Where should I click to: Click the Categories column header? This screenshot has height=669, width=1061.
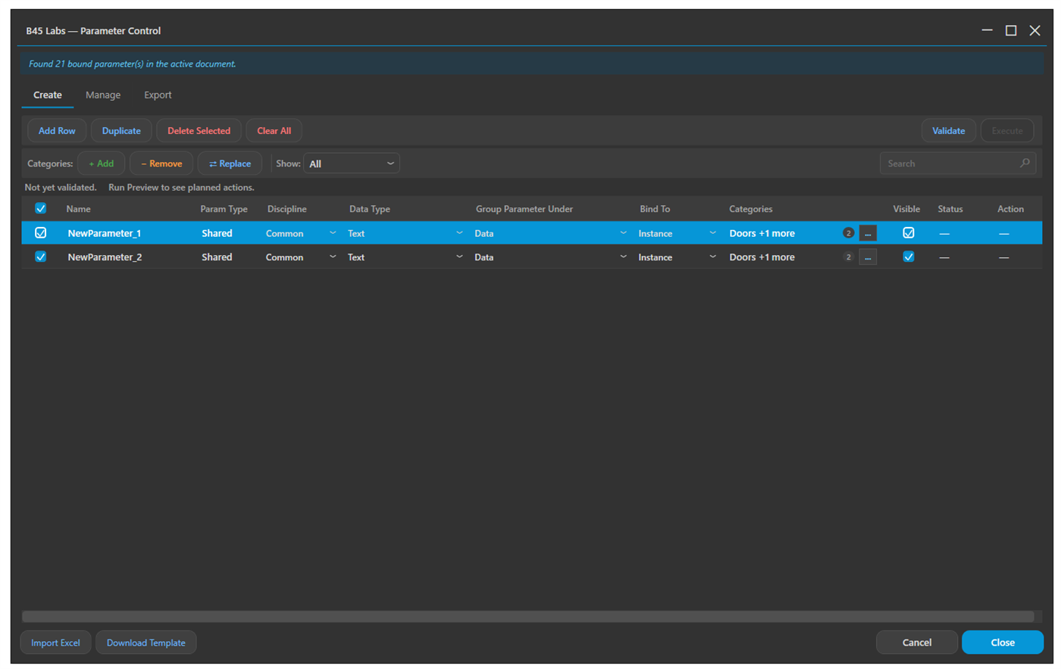click(x=751, y=209)
